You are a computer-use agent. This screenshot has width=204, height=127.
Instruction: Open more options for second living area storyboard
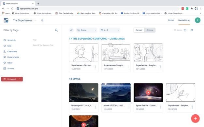pos(128,67)
